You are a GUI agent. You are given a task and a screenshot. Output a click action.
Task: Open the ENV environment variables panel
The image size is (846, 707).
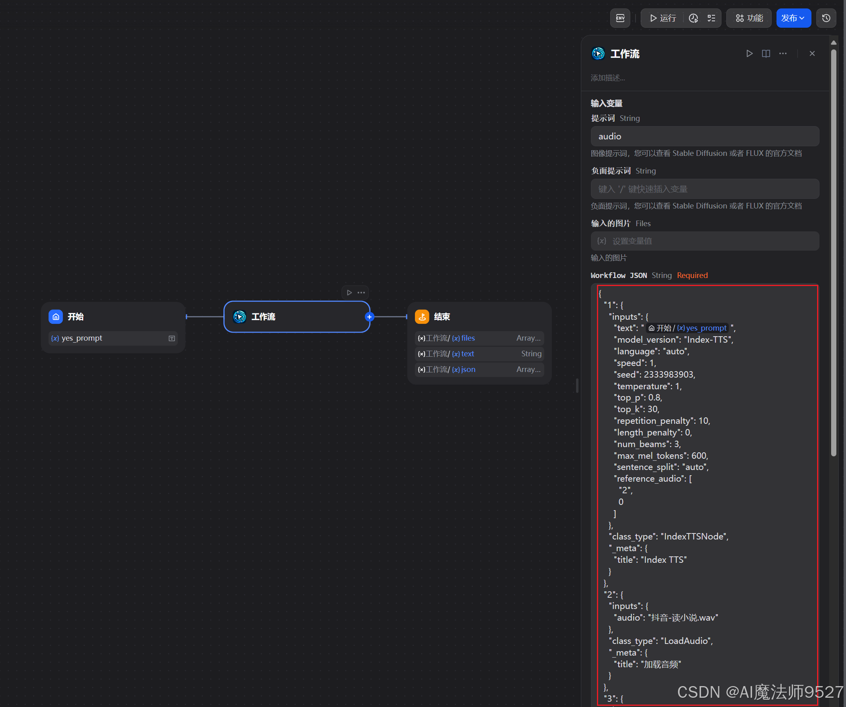pos(620,18)
